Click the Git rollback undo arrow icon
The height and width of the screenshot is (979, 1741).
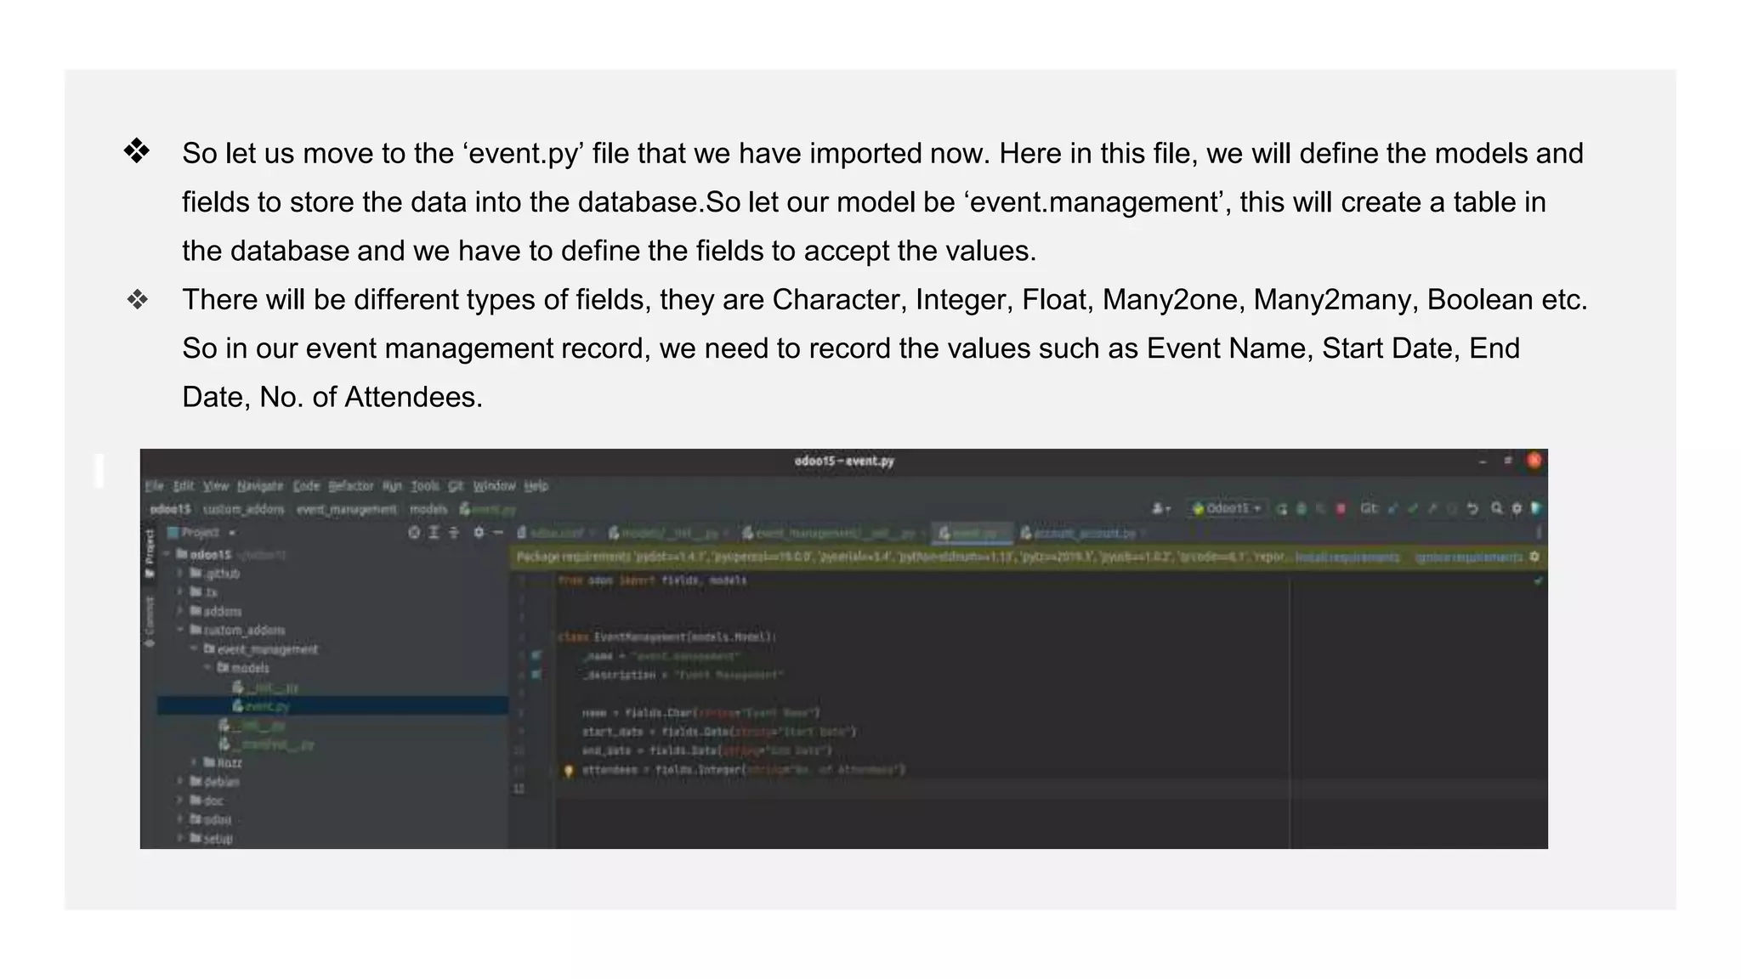[1472, 508]
